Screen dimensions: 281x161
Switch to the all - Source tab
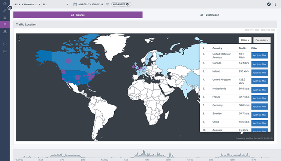[78, 15]
